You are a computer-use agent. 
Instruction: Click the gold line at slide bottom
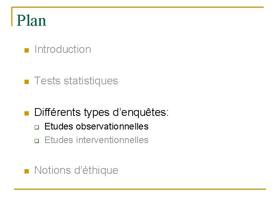140,189
